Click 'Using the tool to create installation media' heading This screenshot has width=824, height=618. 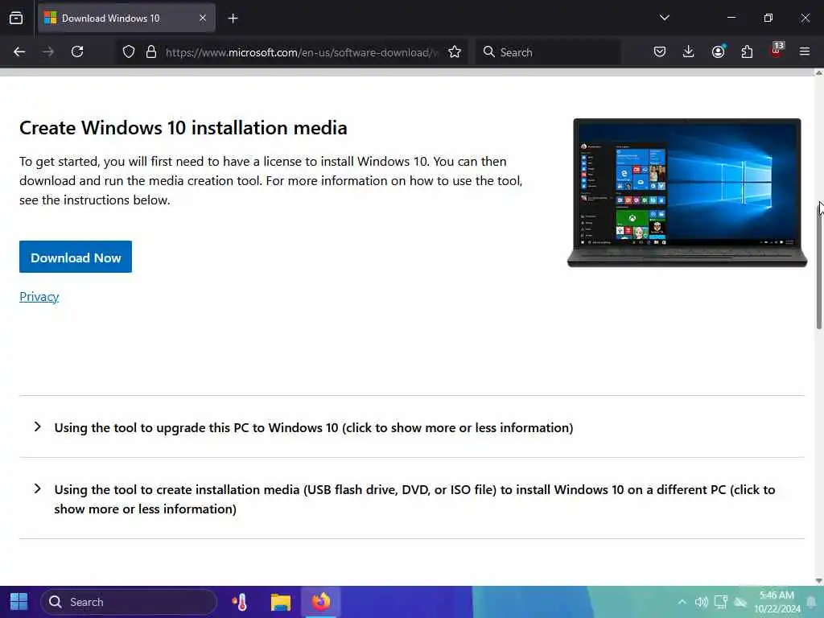click(414, 499)
